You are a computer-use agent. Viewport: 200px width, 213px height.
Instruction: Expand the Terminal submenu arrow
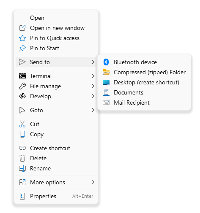93,76
